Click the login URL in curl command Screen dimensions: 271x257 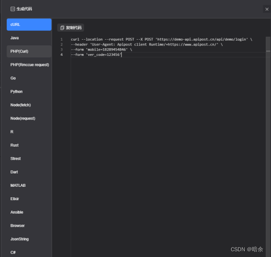coord(201,39)
